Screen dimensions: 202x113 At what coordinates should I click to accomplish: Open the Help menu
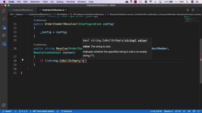(91, 2)
